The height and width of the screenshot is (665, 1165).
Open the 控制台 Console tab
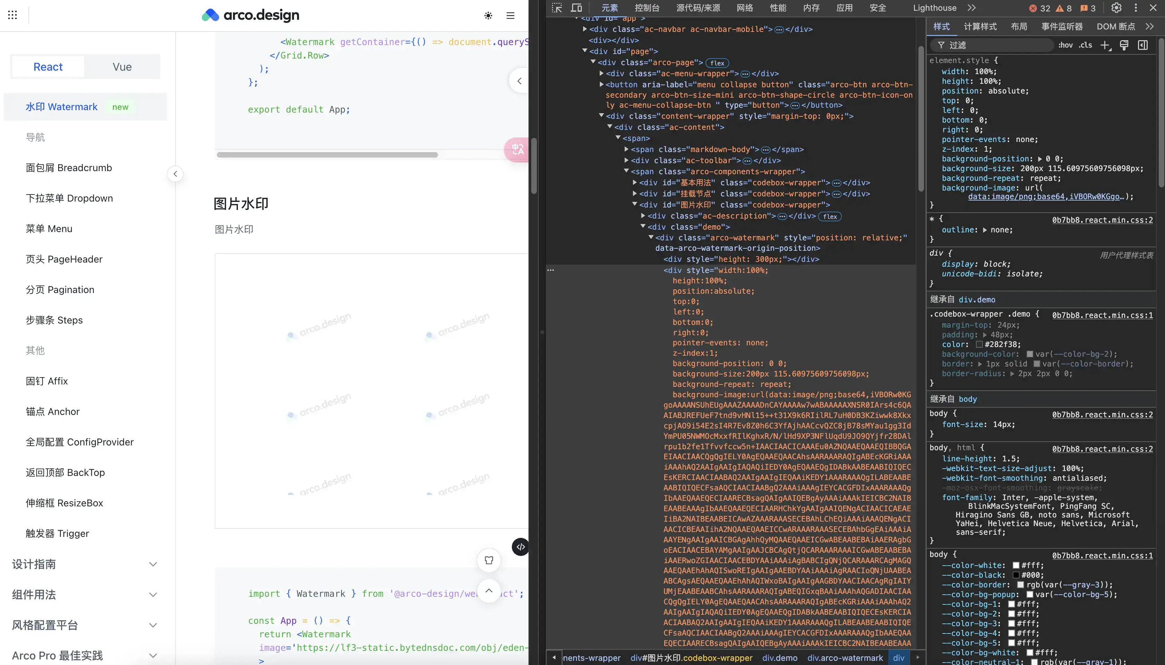[647, 8]
